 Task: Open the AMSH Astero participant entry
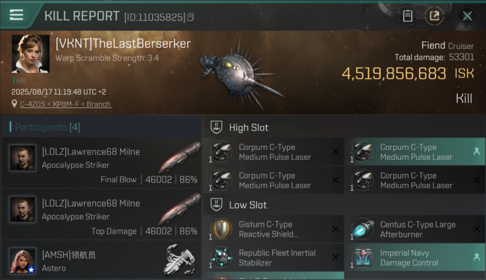102,260
